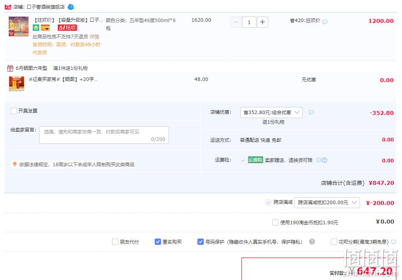Click the orange credit card icon under the product title
Viewport: 402px width, 280px height.
(x=45, y=28)
